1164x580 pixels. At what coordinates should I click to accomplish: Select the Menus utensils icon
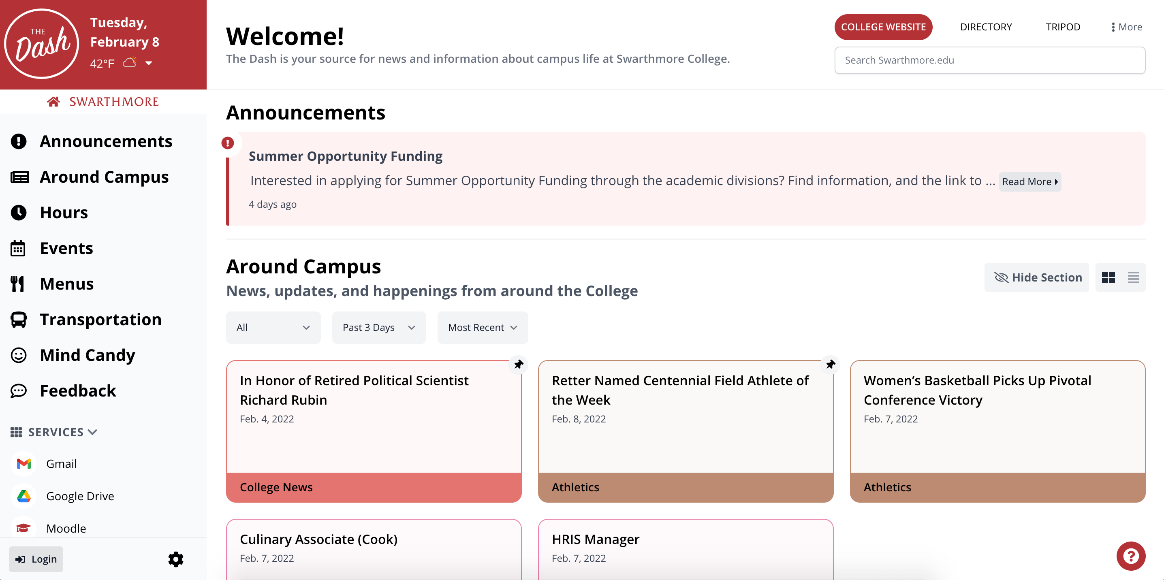coord(19,284)
